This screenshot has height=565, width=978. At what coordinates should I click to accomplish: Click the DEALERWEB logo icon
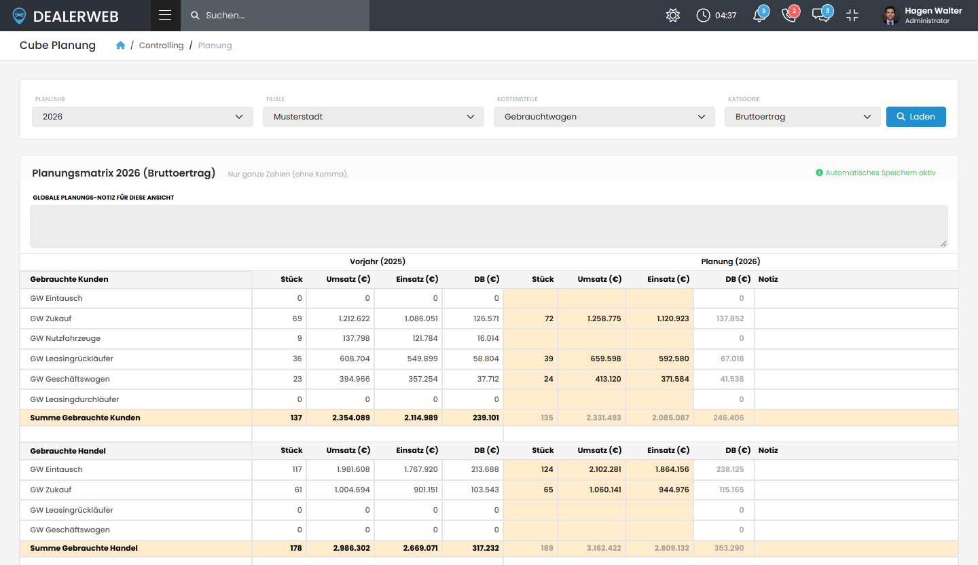20,16
